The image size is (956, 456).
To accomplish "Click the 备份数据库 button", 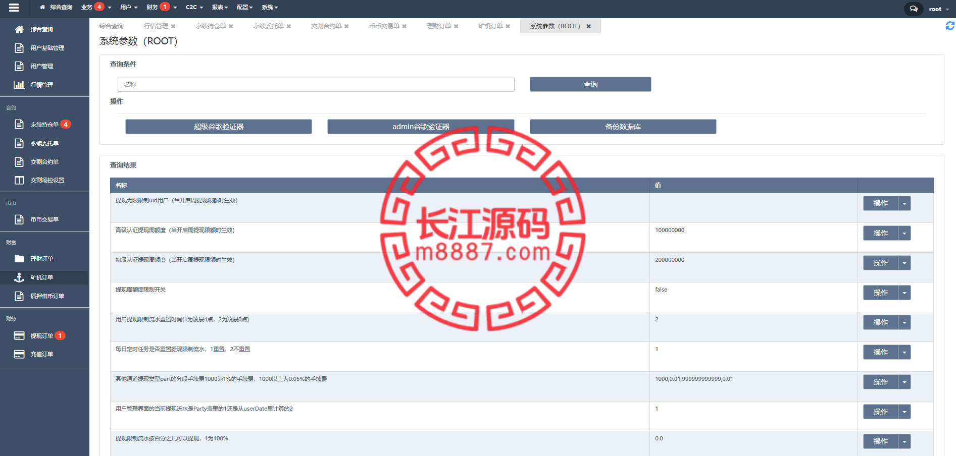I will [623, 127].
